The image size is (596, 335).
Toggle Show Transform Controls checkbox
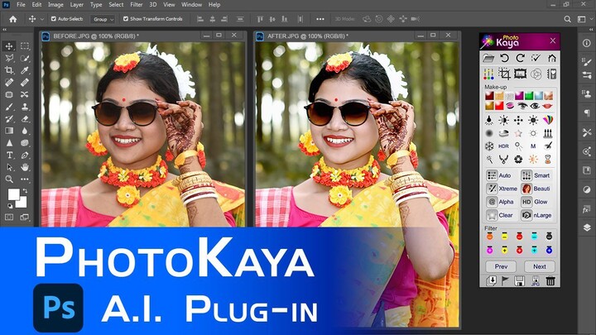click(126, 18)
